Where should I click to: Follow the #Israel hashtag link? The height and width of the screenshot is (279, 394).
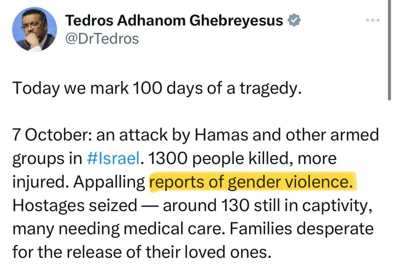point(113,159)
